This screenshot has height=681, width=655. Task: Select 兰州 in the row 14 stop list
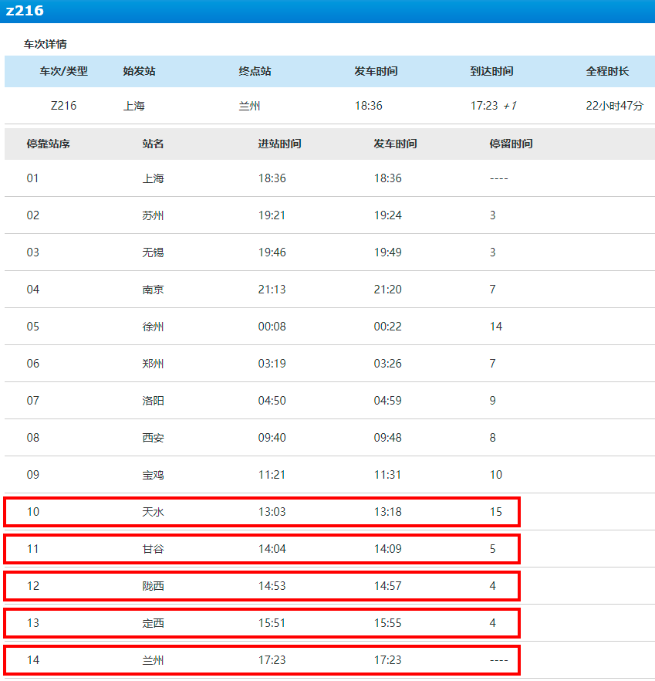pyautogui.click(x=153, y=660)
